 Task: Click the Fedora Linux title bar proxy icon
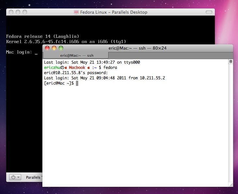pos(76,12)
